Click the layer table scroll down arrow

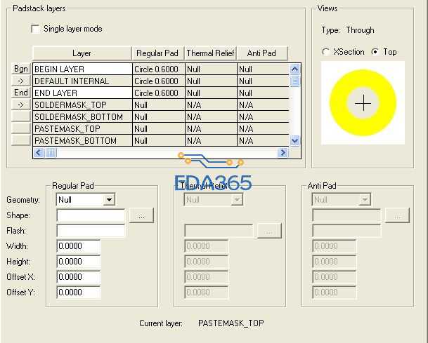(x=294, y=140)
